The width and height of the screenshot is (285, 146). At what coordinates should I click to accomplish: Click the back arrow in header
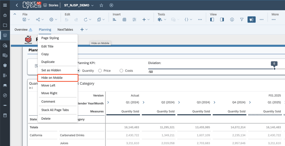pos(17,5)
